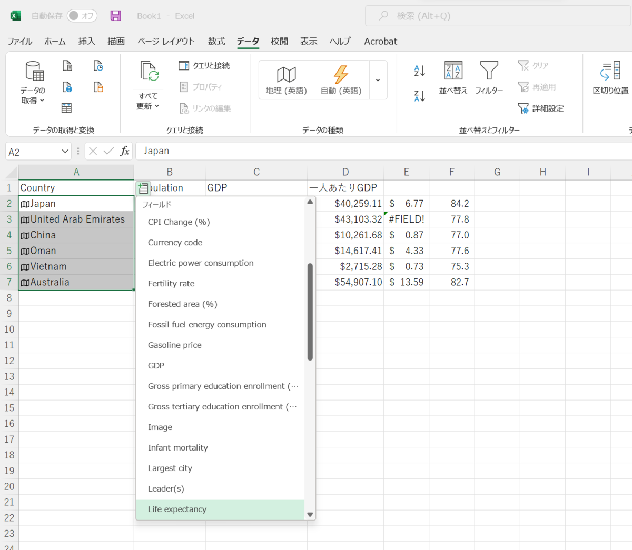The width and height of the screenshot is (632, 550).
Task: Click the 詳細設定 filter button
Action: (x=541, y=108)
